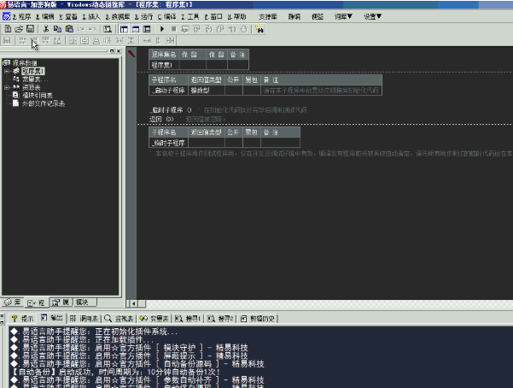The width and height of the screenshot is (513, 388).
Task: Click the red pen icon beside editor
Action: tap(132, 54)
